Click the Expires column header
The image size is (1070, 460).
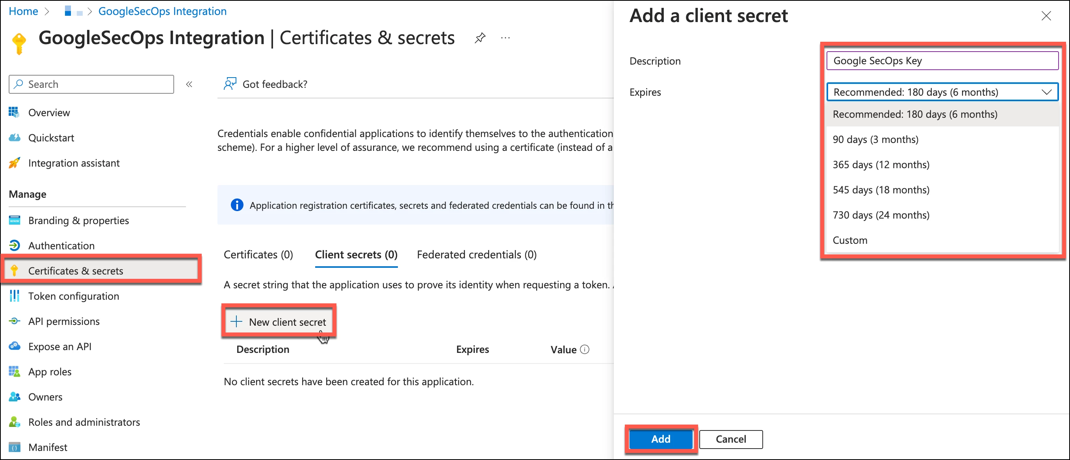(x=472, y=350)
